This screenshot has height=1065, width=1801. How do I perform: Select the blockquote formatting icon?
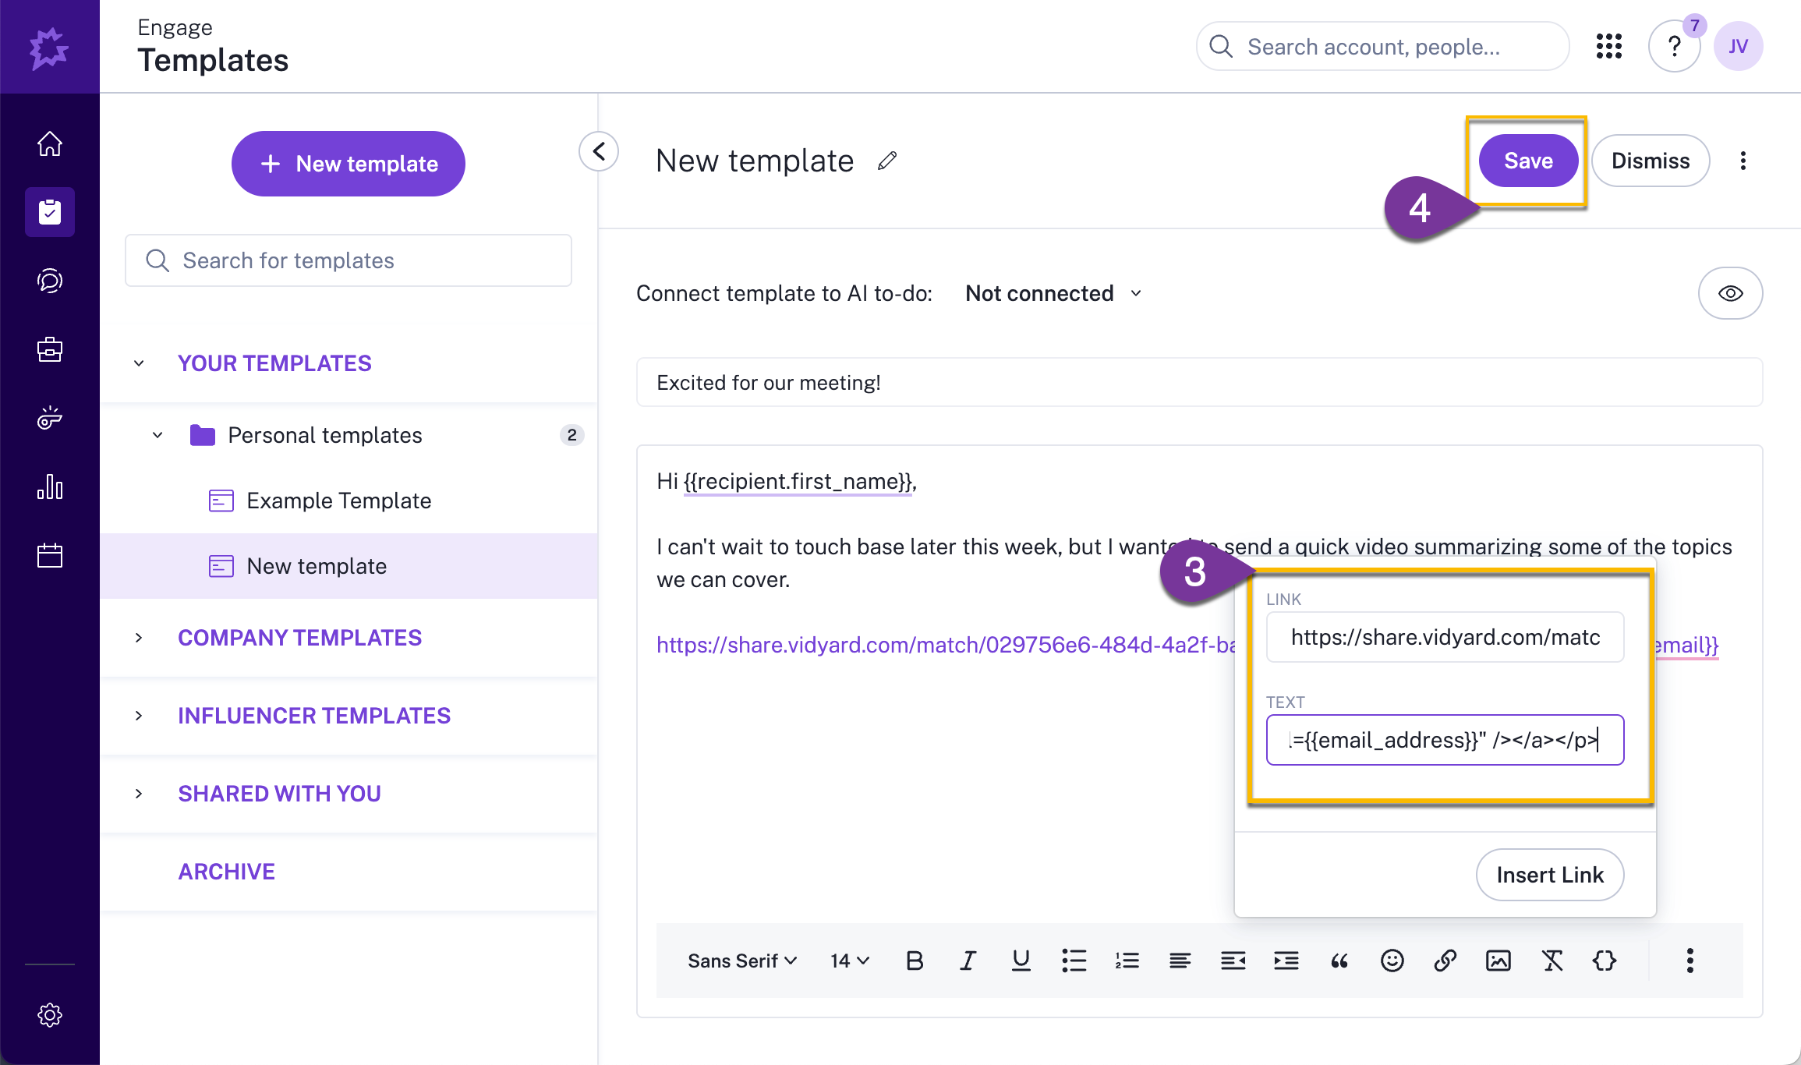[x=1339, y=960]
